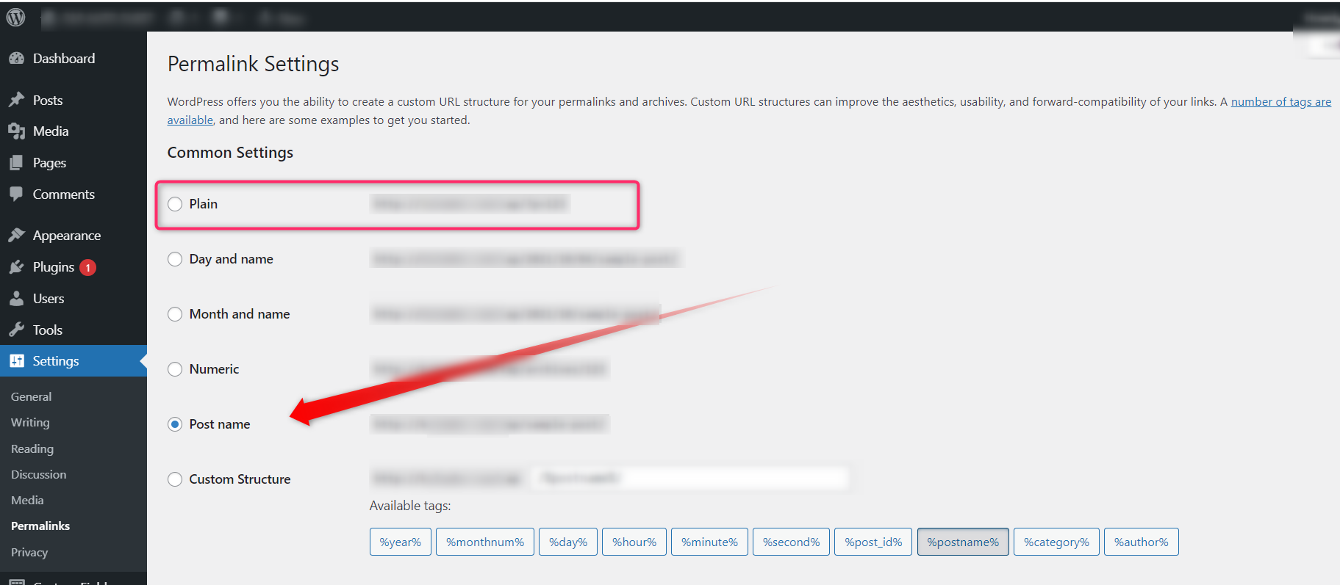Choose the Custom Structure radio button

(x=175, y=479)
